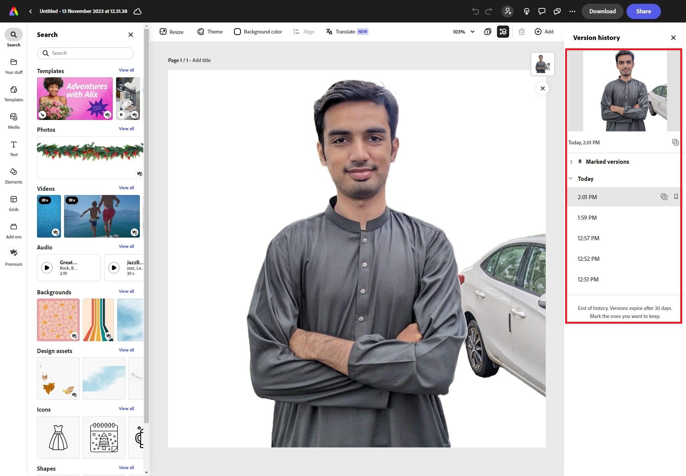This screenshot has height=476, width=686.
Task: Open the comments bubble icon
Action: [542, 11]
